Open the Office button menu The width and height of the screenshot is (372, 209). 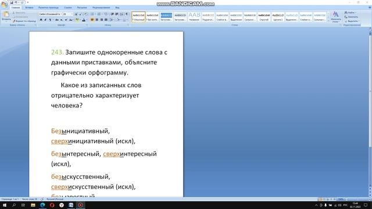[x=4, y=5]
